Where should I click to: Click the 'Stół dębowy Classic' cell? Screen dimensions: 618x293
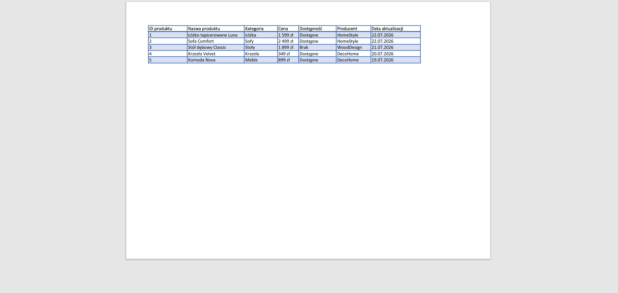tap(216, 47)
